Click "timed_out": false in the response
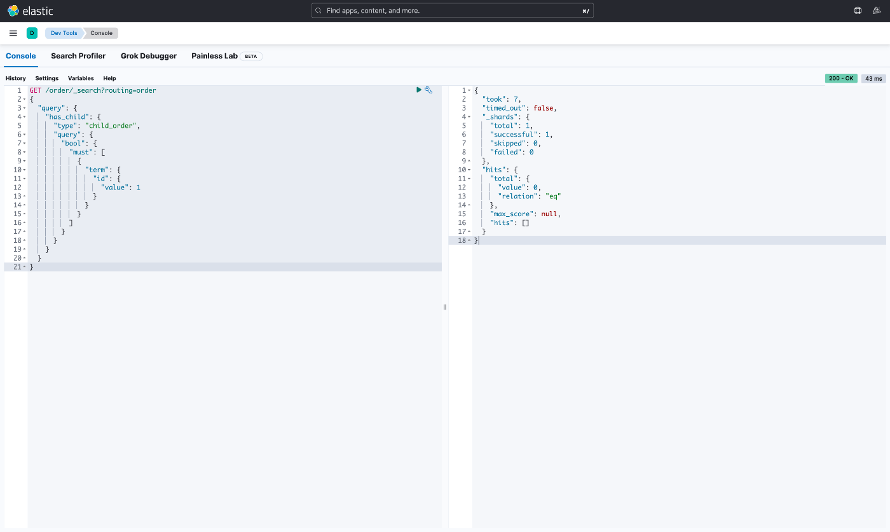This screenshot has width=890, height=532. [x=519, y=108]
